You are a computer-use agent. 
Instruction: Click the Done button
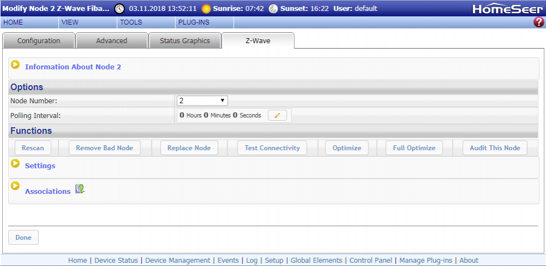coord(23,238)
